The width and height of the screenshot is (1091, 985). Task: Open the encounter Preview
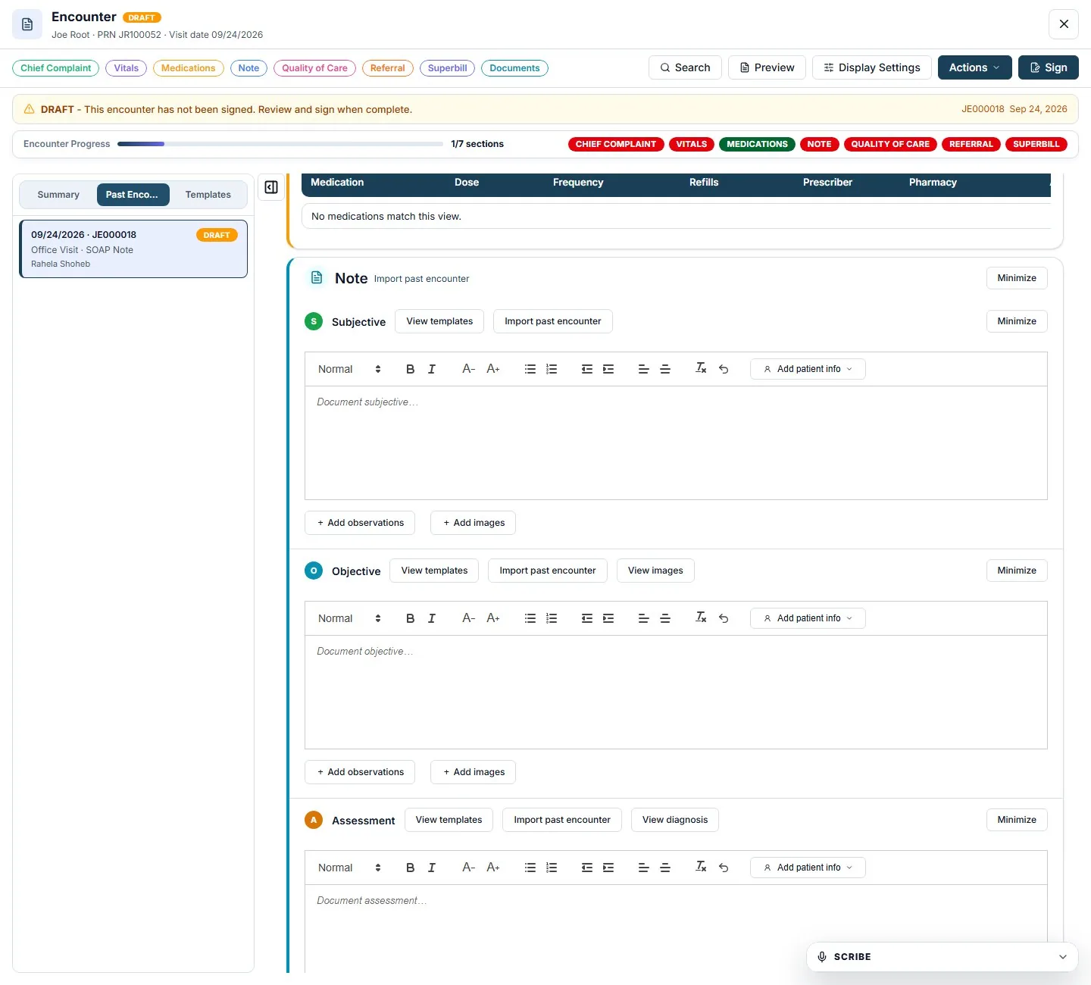tap(767, 67)
